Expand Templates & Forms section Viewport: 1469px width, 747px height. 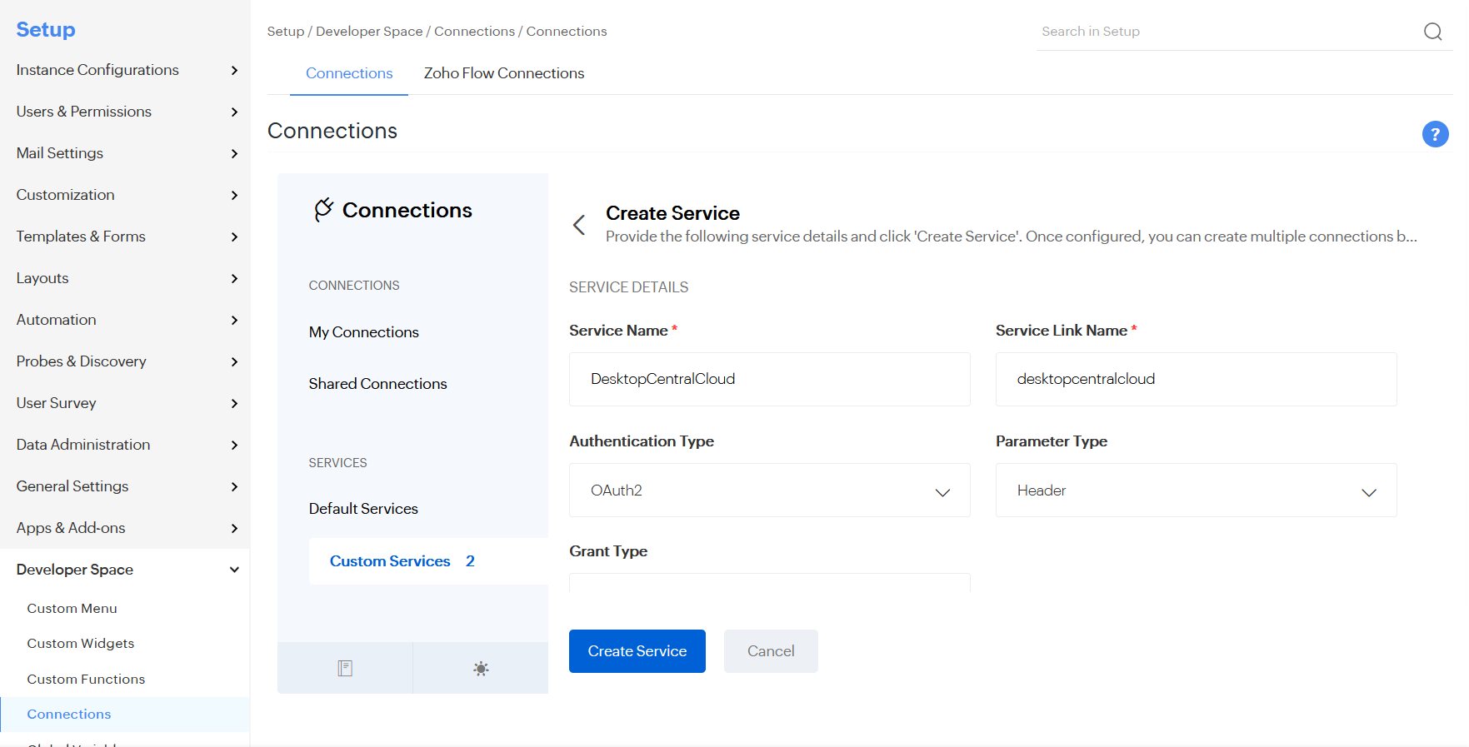click(125, 237)
